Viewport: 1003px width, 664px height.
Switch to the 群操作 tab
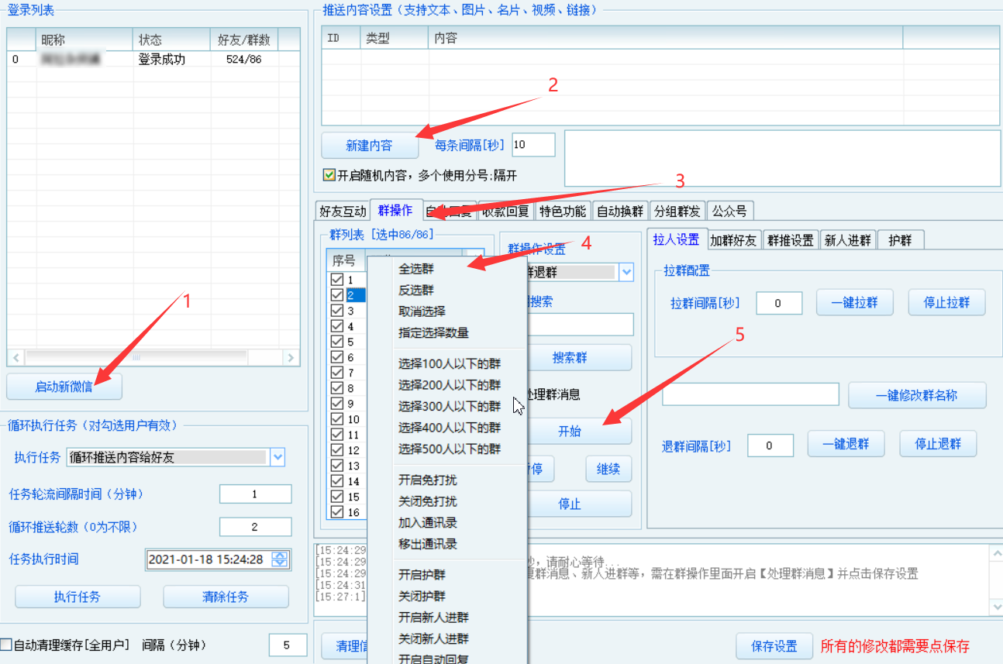tap(395, 210)
